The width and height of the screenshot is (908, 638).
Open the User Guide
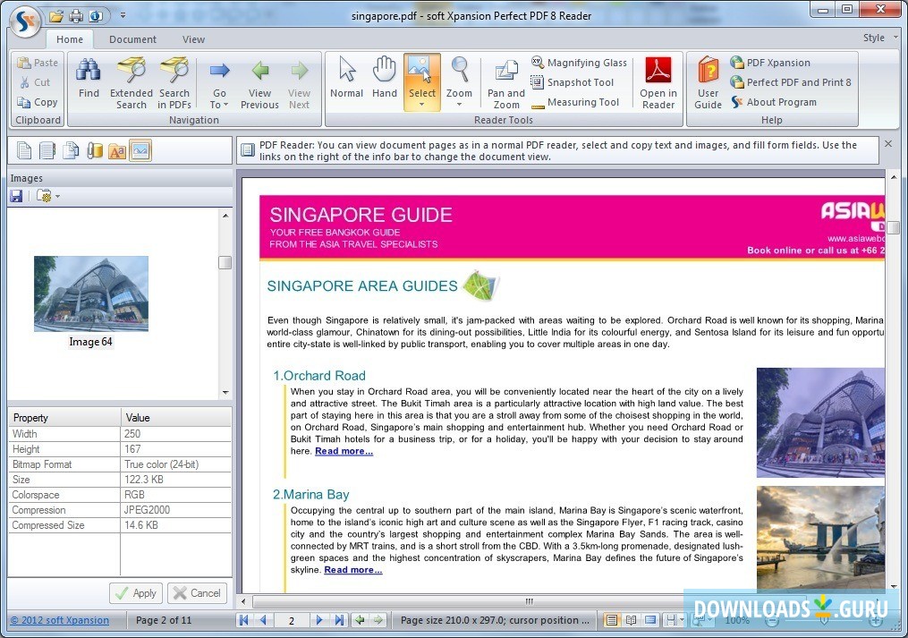pyautogui.click(x=708, y=83)
